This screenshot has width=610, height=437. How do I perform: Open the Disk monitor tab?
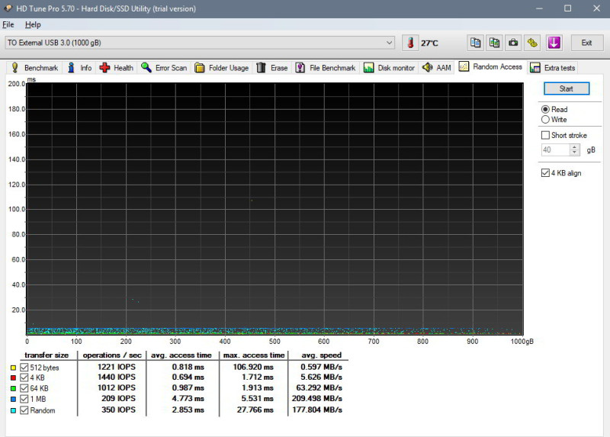389,68
